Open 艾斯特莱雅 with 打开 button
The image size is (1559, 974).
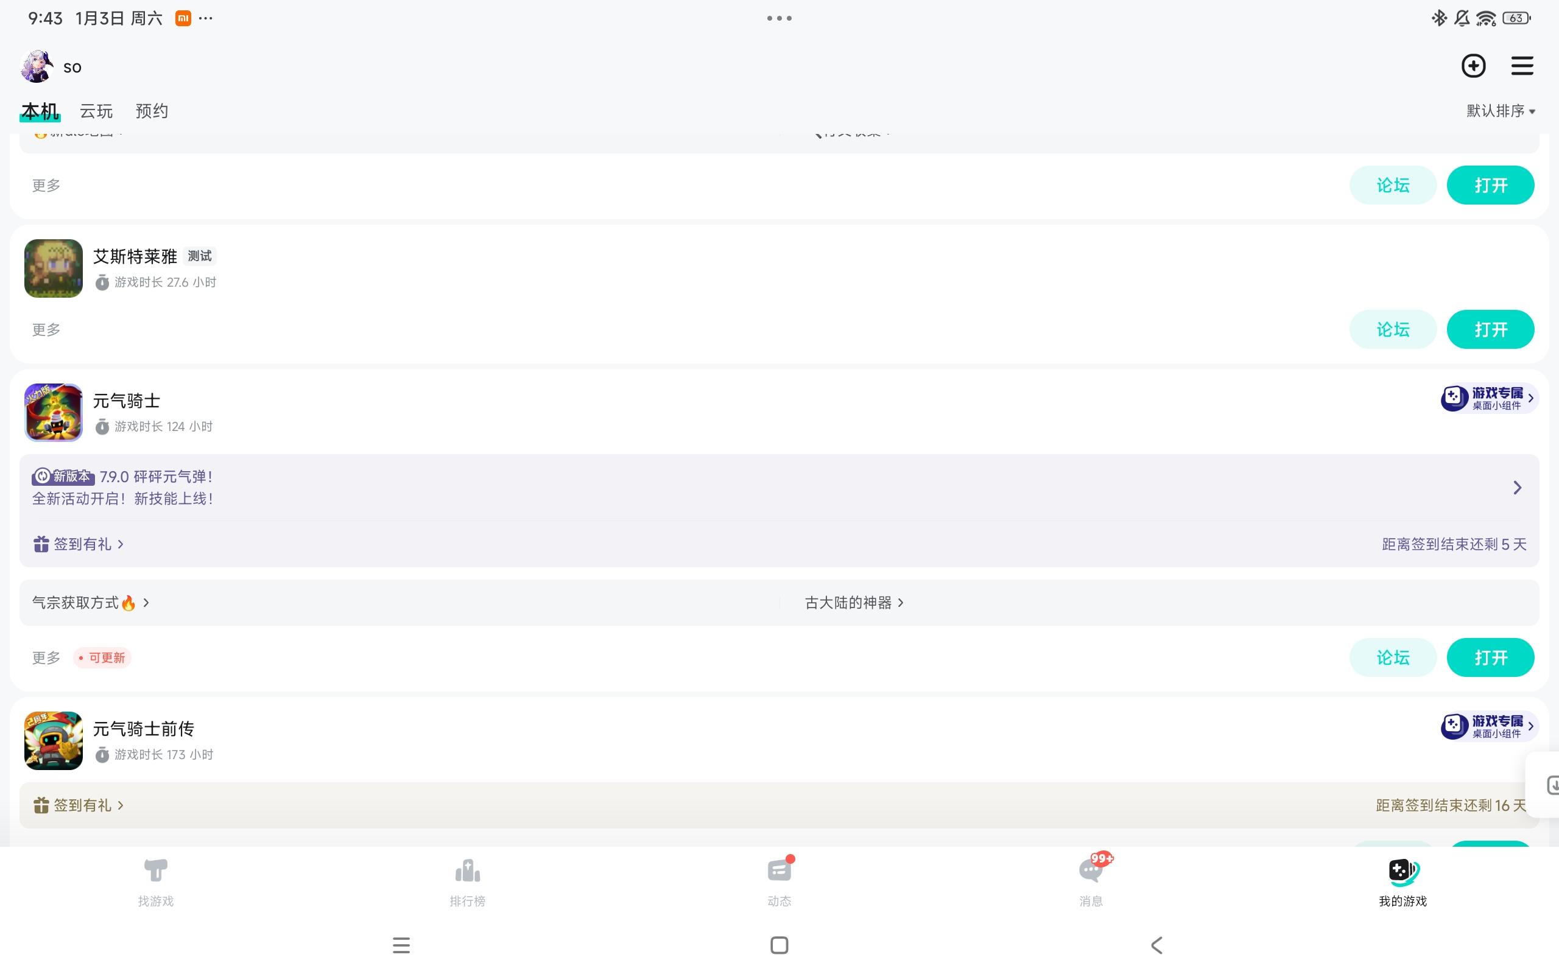[x=1490, y=329]
